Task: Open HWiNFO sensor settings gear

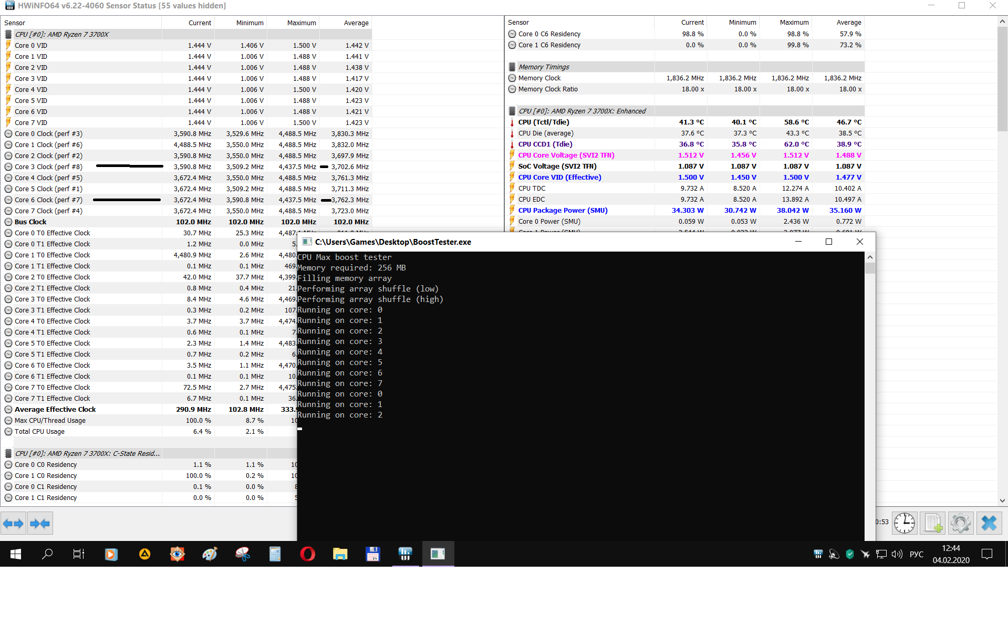Action: tap(961, 523)
